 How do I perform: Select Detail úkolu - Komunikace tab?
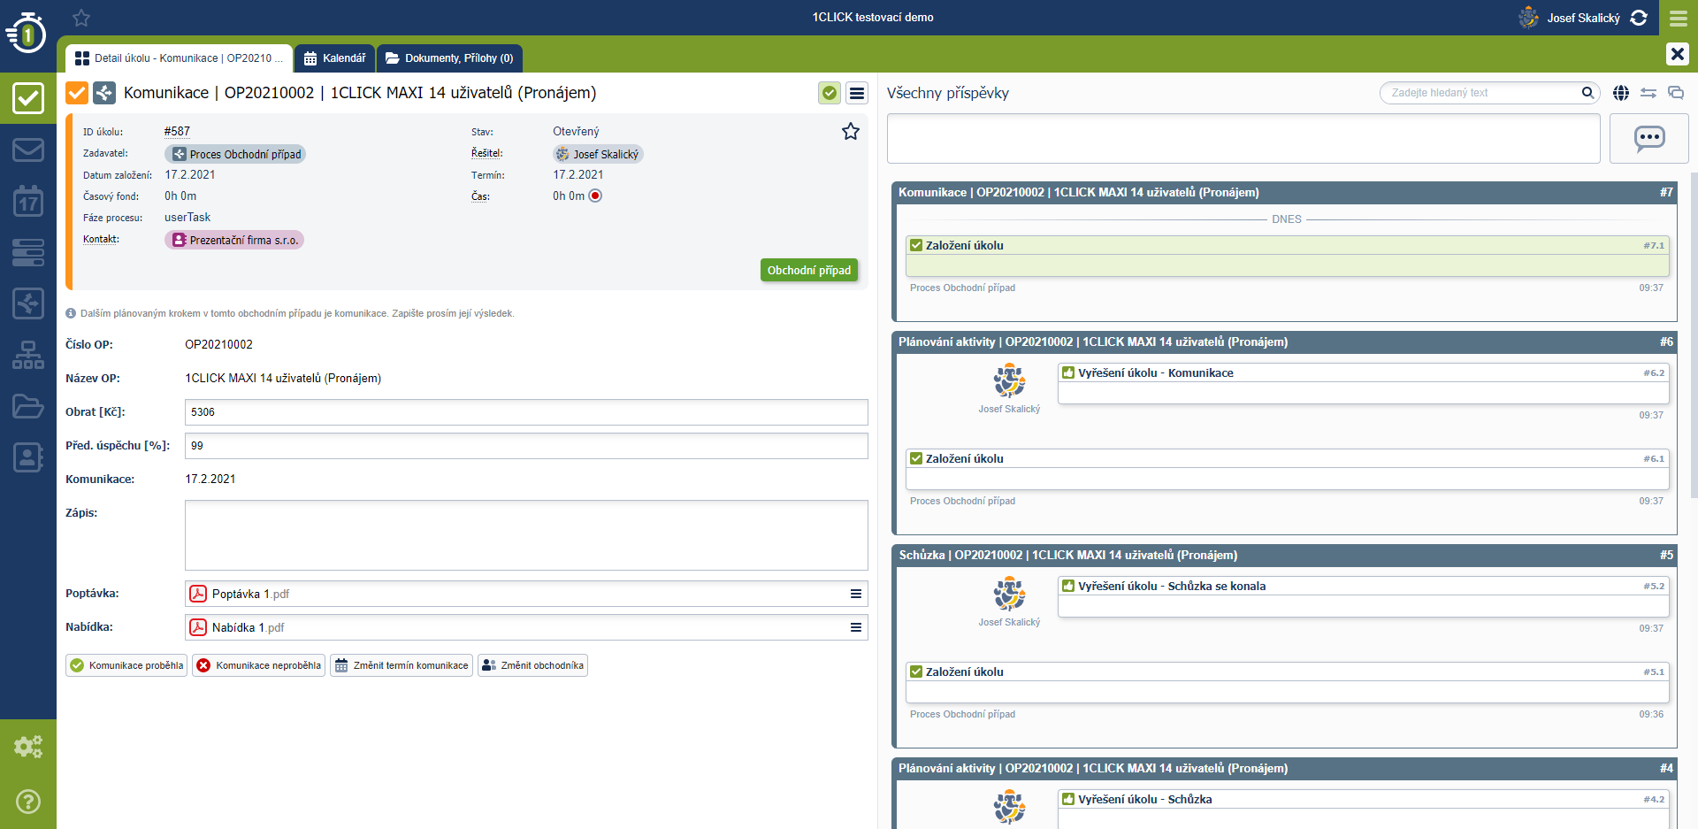click(180, 58)
